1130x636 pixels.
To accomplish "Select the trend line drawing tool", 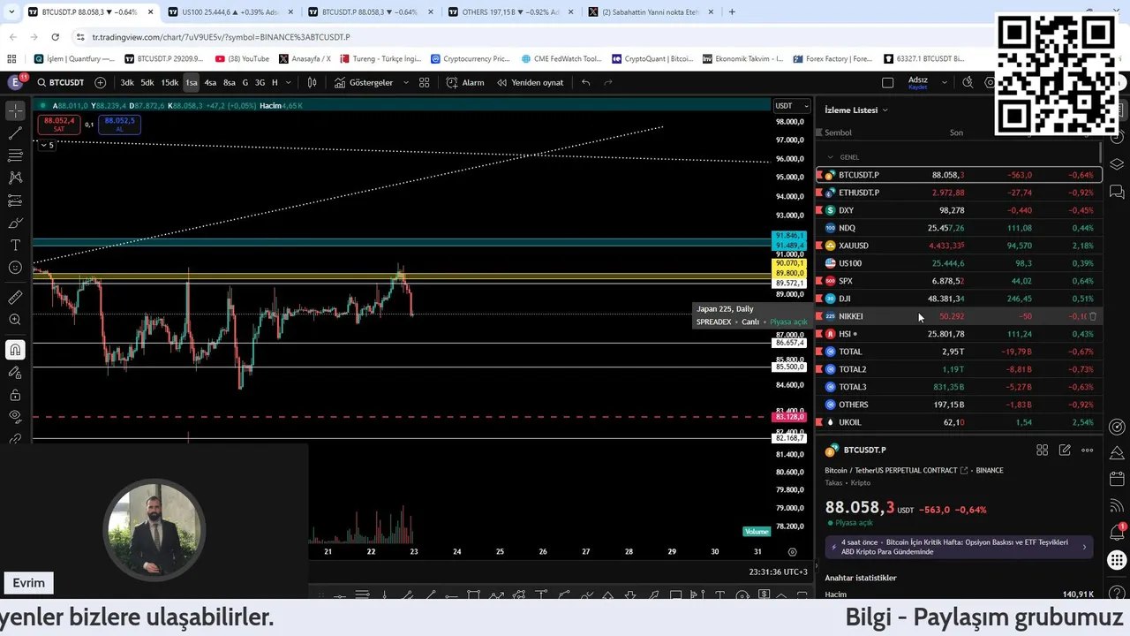I will pyautogui.click(x=15, y=133).
